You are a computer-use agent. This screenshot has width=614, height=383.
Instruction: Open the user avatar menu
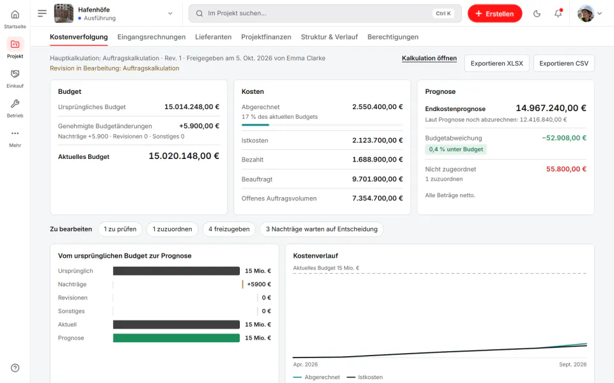click(586, 13)
